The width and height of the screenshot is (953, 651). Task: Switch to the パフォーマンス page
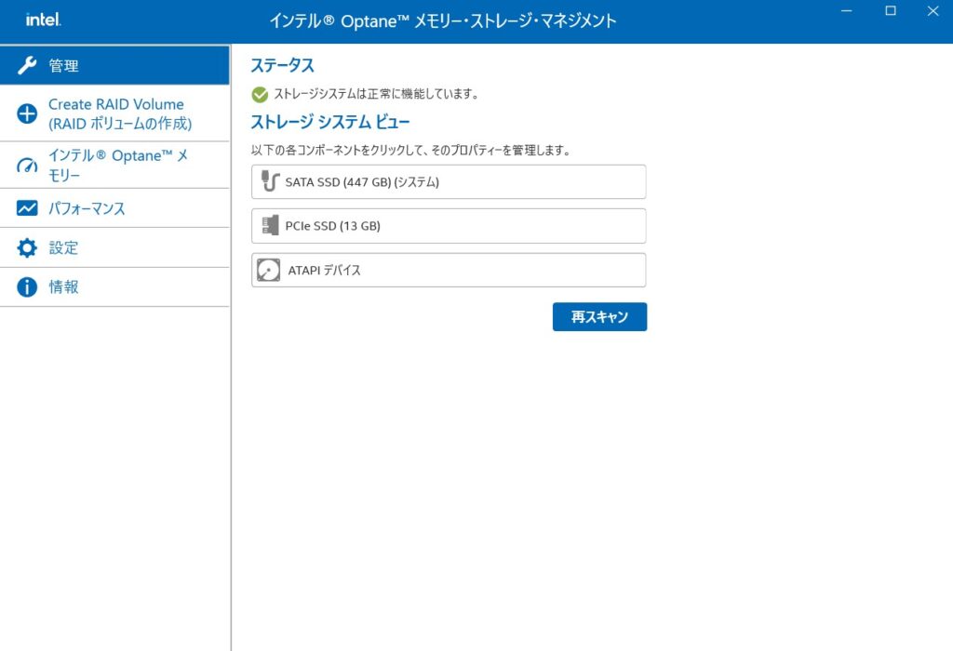pyautogui.click(x=114, y=208)
